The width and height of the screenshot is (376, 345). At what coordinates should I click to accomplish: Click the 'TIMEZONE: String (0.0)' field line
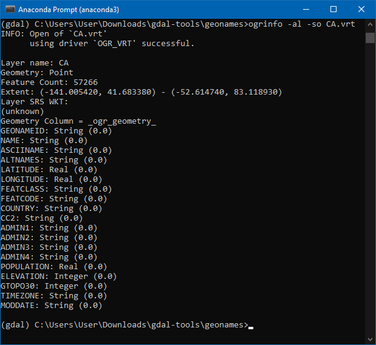(x=54, y=296)
